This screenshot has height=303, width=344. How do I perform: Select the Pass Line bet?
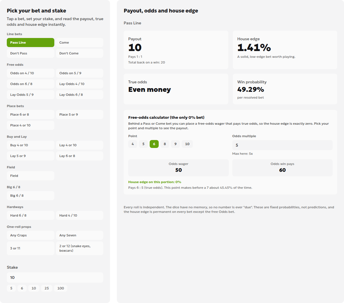click(31, 43)
